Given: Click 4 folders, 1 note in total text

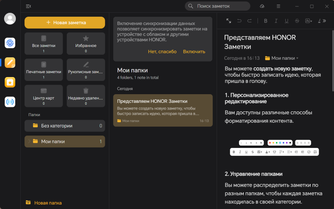Looking at the screenshot, I should pos(138,77).
